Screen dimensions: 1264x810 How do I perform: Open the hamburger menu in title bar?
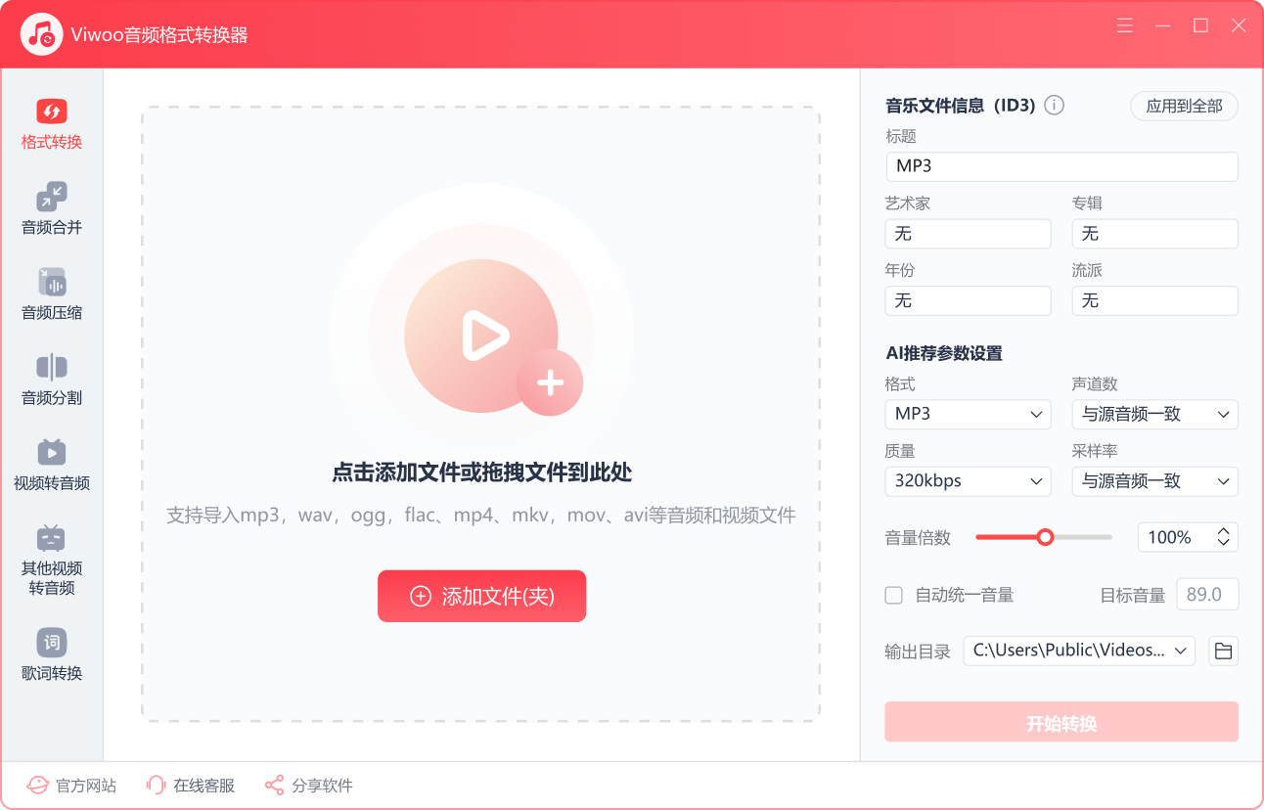click(x=1125, y=26)
